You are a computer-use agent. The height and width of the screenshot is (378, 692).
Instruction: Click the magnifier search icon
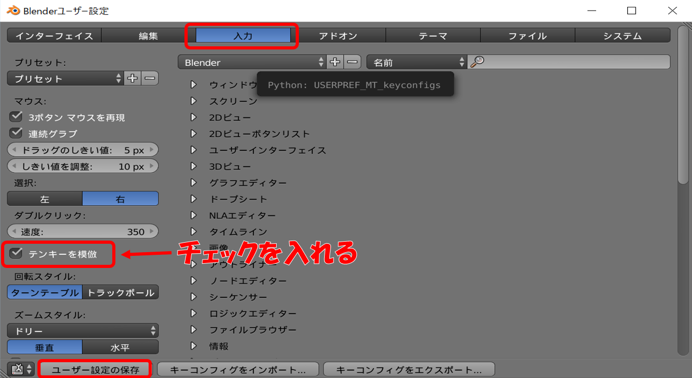click(x=477, y=62)
